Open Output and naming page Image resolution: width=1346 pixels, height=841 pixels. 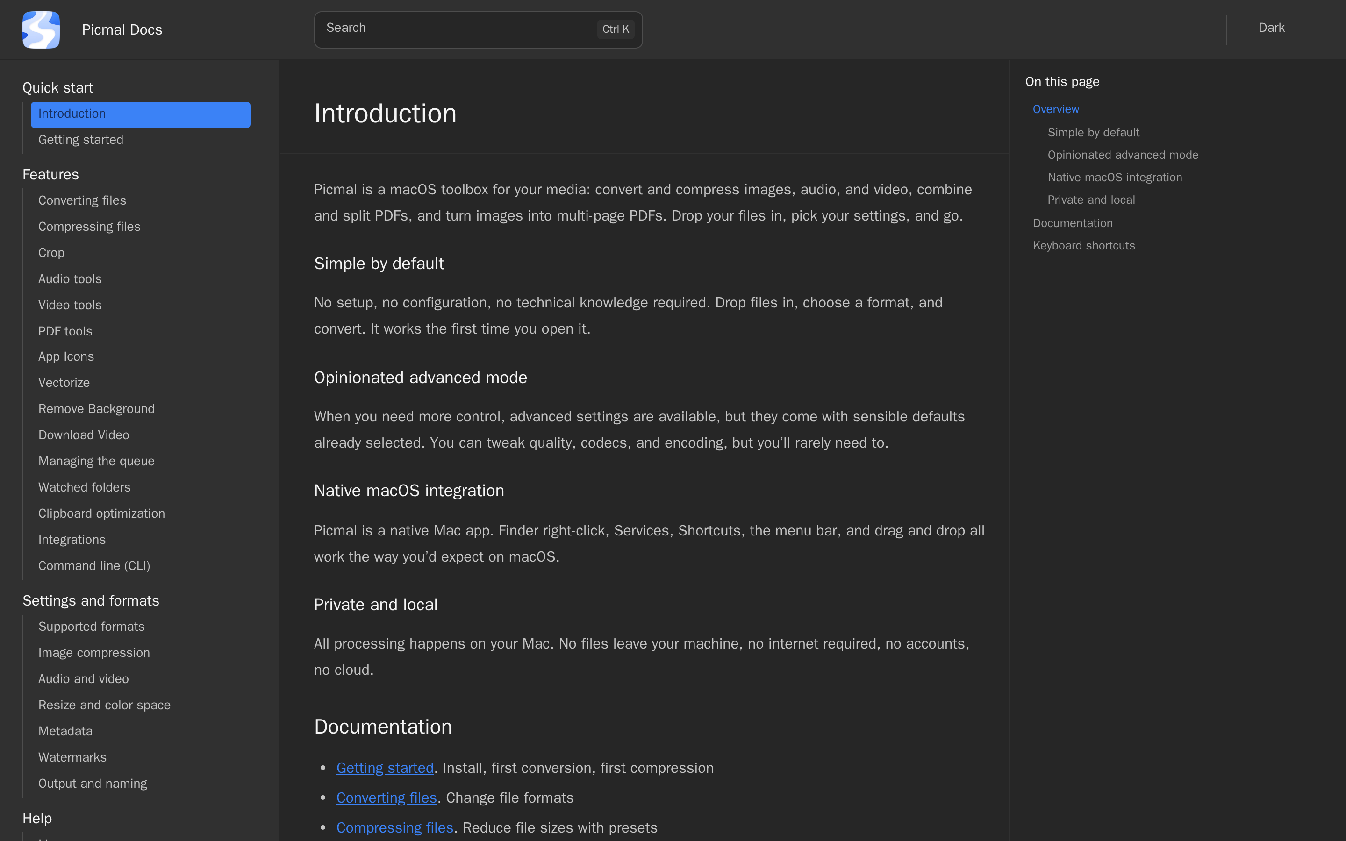point(93,783)
